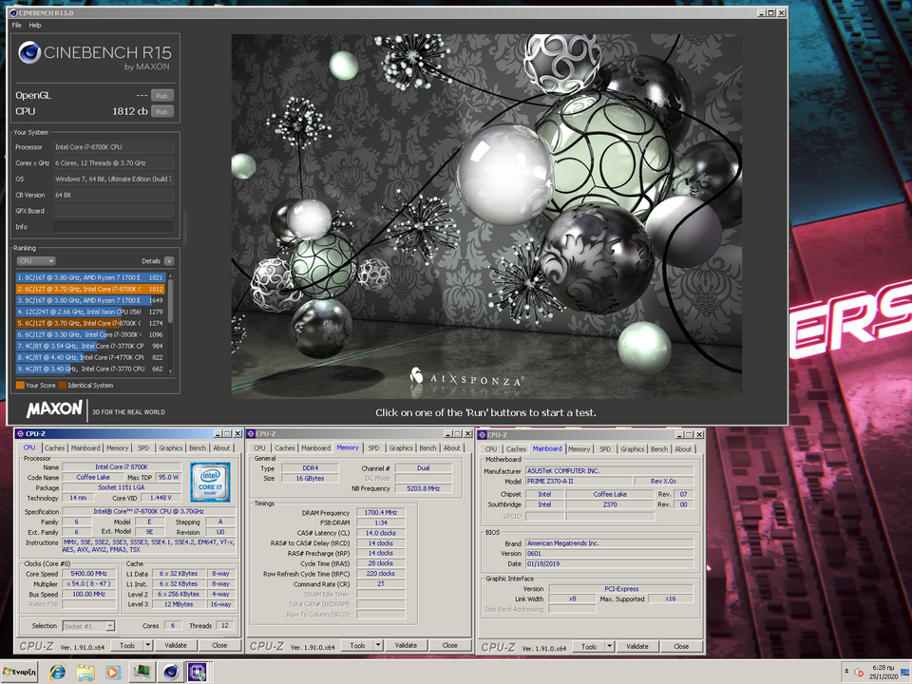Click the brown Identical System color swatch

(62, 385)
